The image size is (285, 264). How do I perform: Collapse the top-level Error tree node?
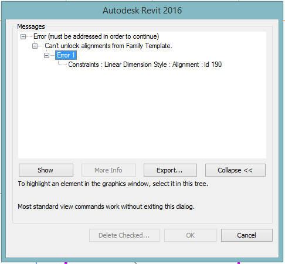tap(23, 36)
